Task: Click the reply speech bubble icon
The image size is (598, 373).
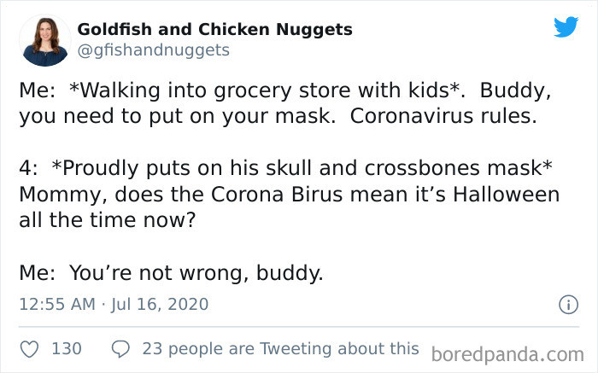Action: [120, 348]
